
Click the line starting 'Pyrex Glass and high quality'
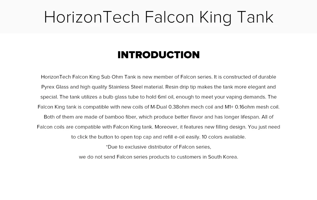(x=158, y=87)
